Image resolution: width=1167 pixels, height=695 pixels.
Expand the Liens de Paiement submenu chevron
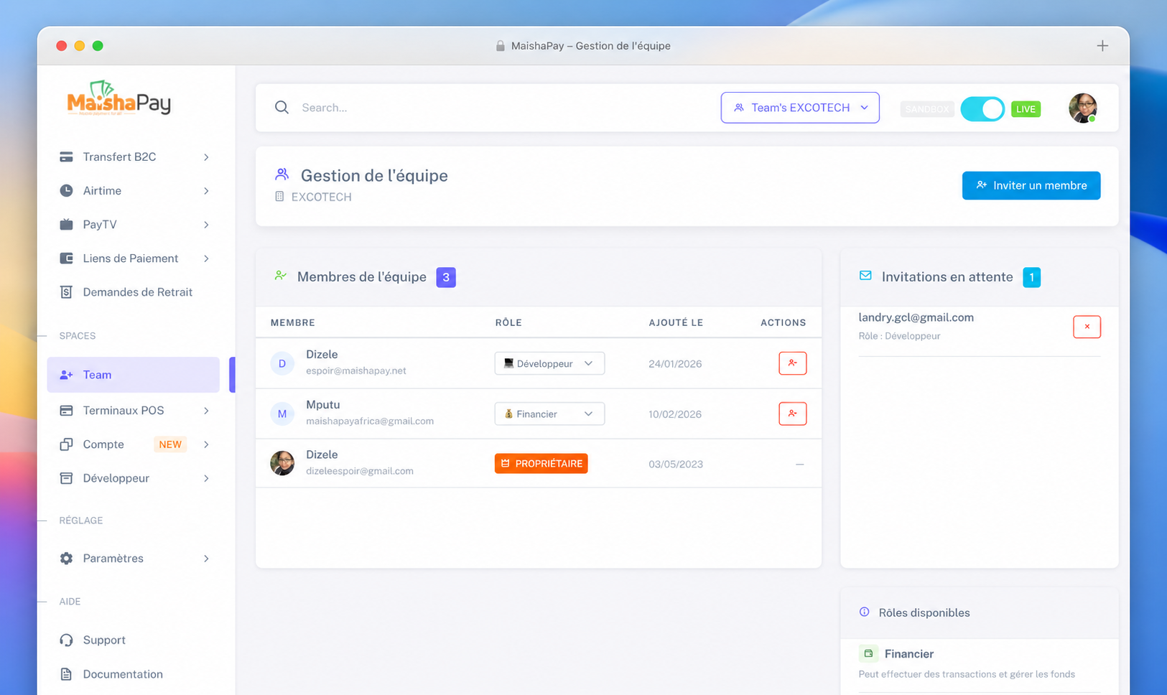pyautogui.click(x=206, y=258)
